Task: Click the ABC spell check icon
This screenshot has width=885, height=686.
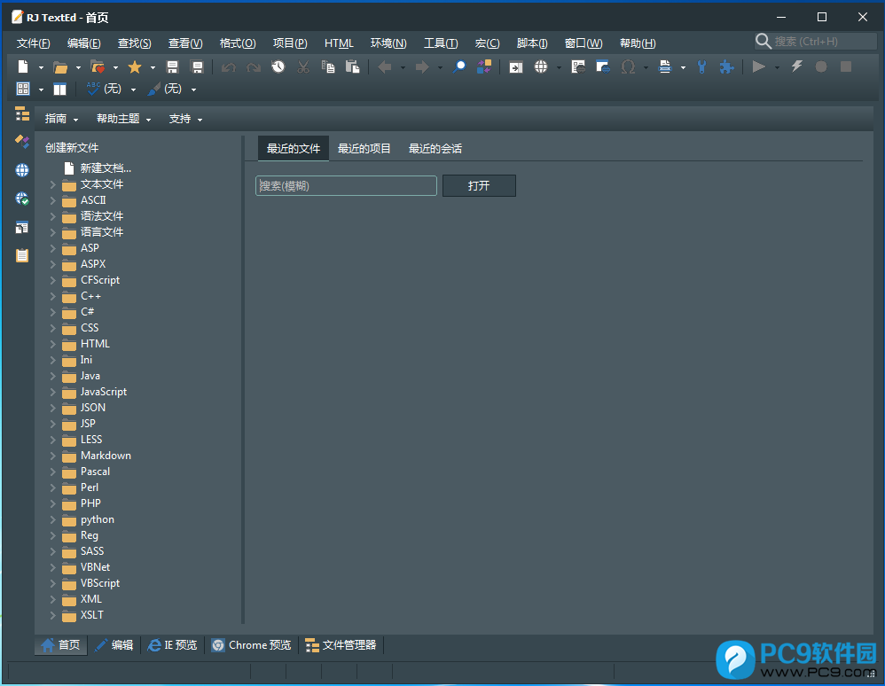Action: 93,89
